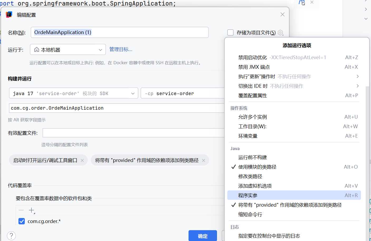Enable the 存储为项目文件 checkbox
371x241 pixels.
[x=230, y=33]
